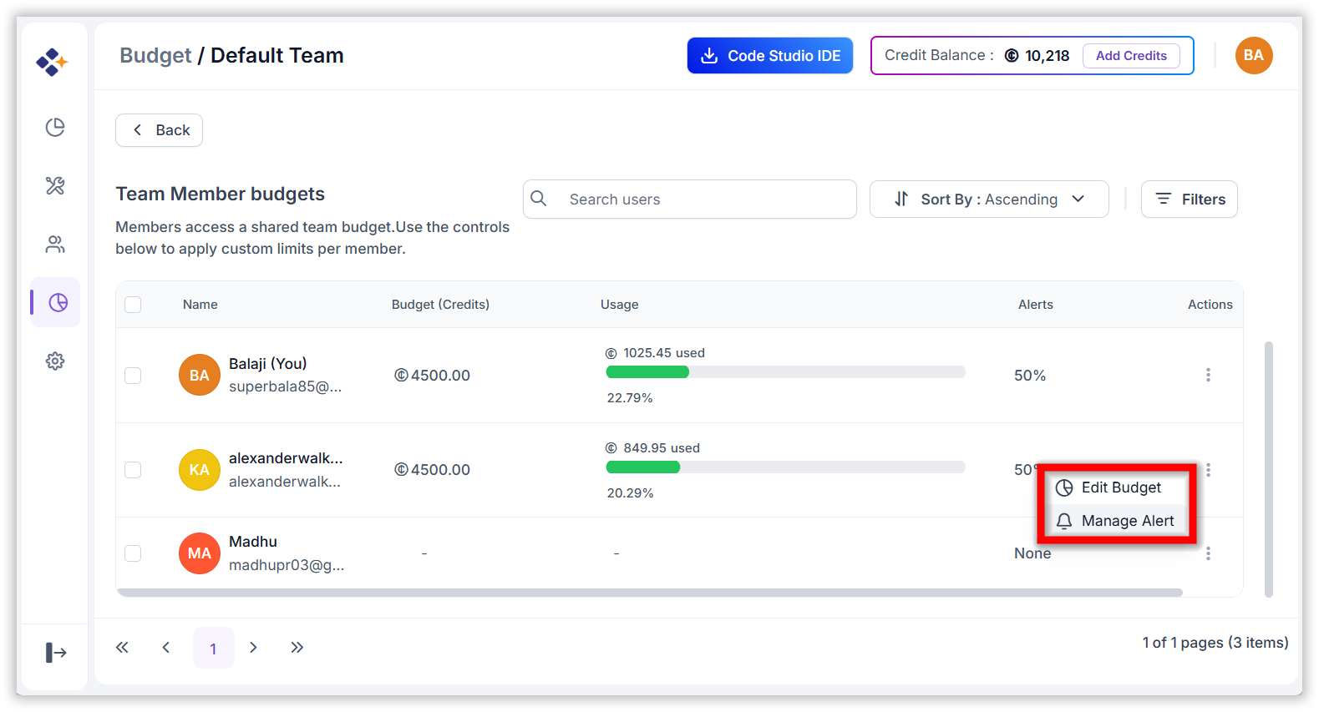Toggle the select-all checkbox in the table header
Screen dimensions: 1319x712
point(133,305)
